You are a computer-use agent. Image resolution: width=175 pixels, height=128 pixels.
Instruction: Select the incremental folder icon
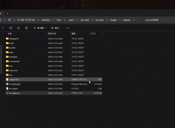point(7,61)
